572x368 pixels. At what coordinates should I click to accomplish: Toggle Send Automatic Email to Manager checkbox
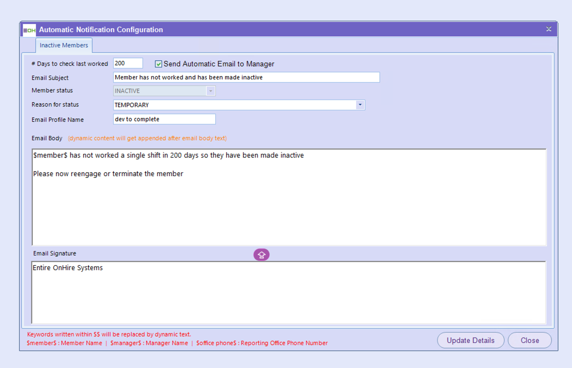159,64
